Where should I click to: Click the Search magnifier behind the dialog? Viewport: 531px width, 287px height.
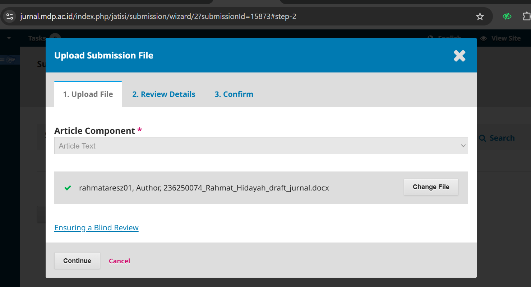(482, 138)
